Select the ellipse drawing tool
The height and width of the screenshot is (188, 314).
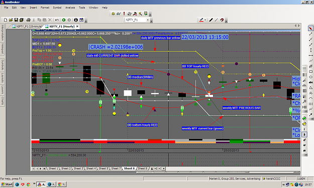[x=310, y=77]
